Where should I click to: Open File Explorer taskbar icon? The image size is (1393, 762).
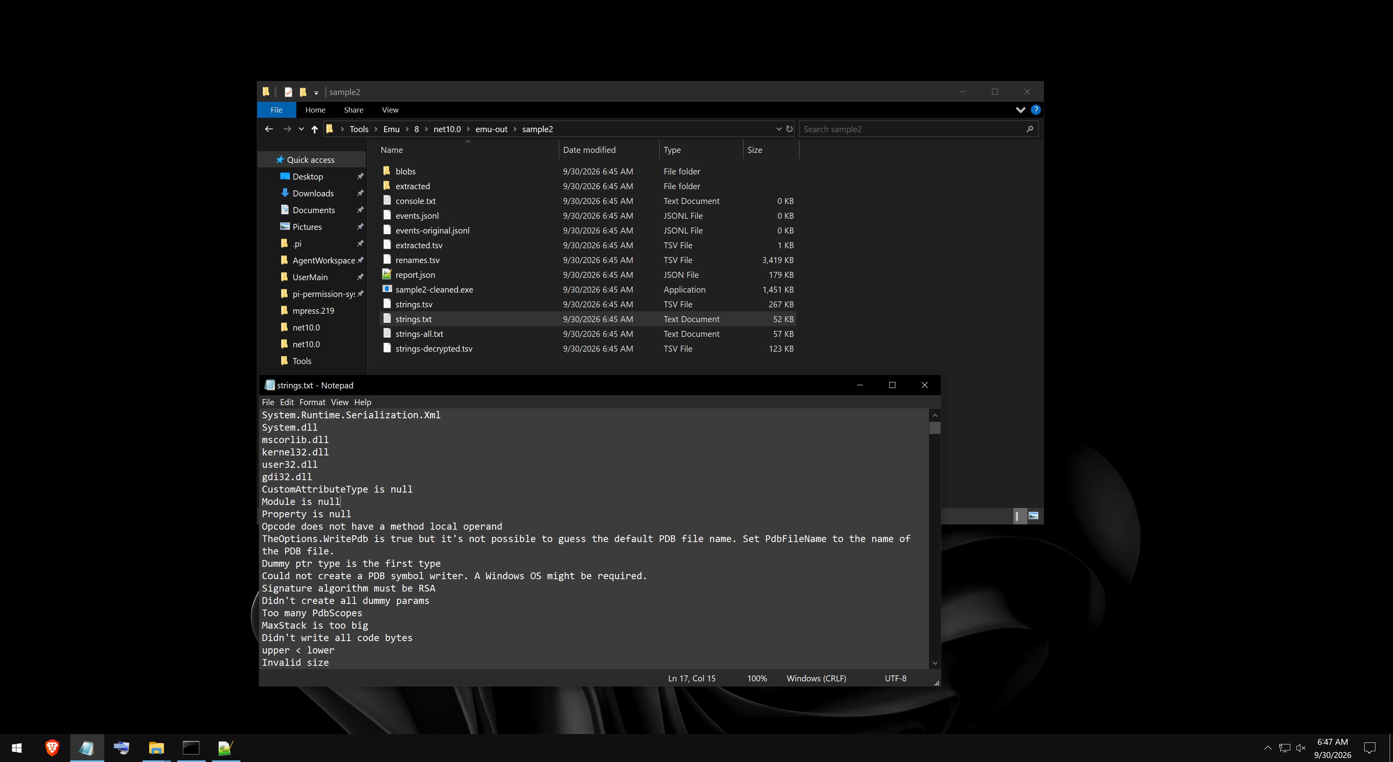[156, 748]
